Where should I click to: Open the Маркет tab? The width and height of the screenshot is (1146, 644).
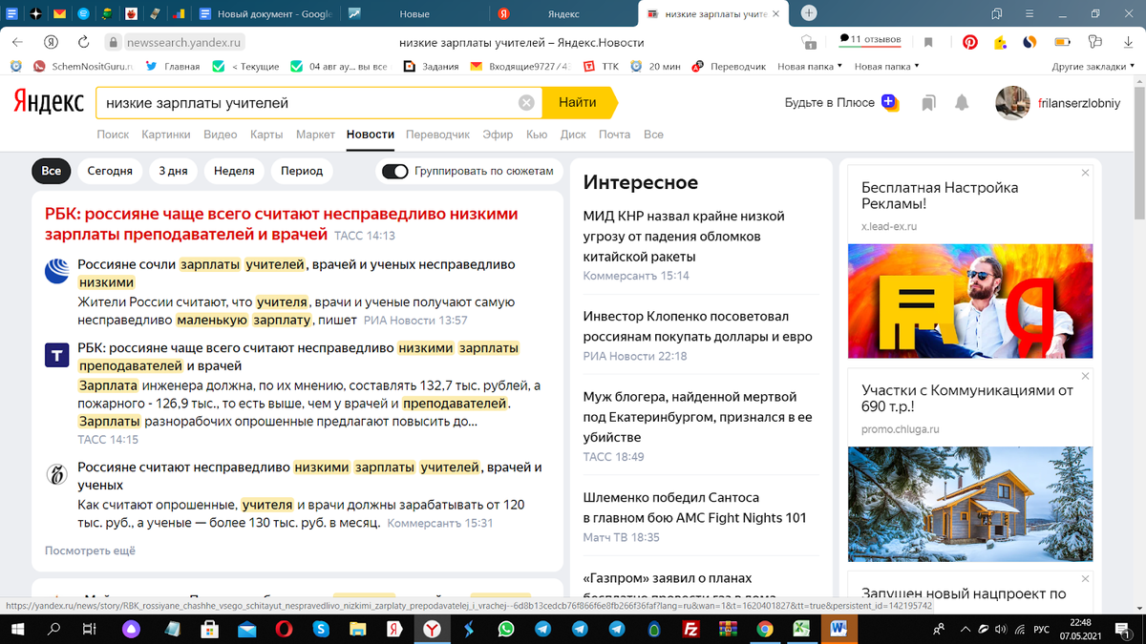315,135
